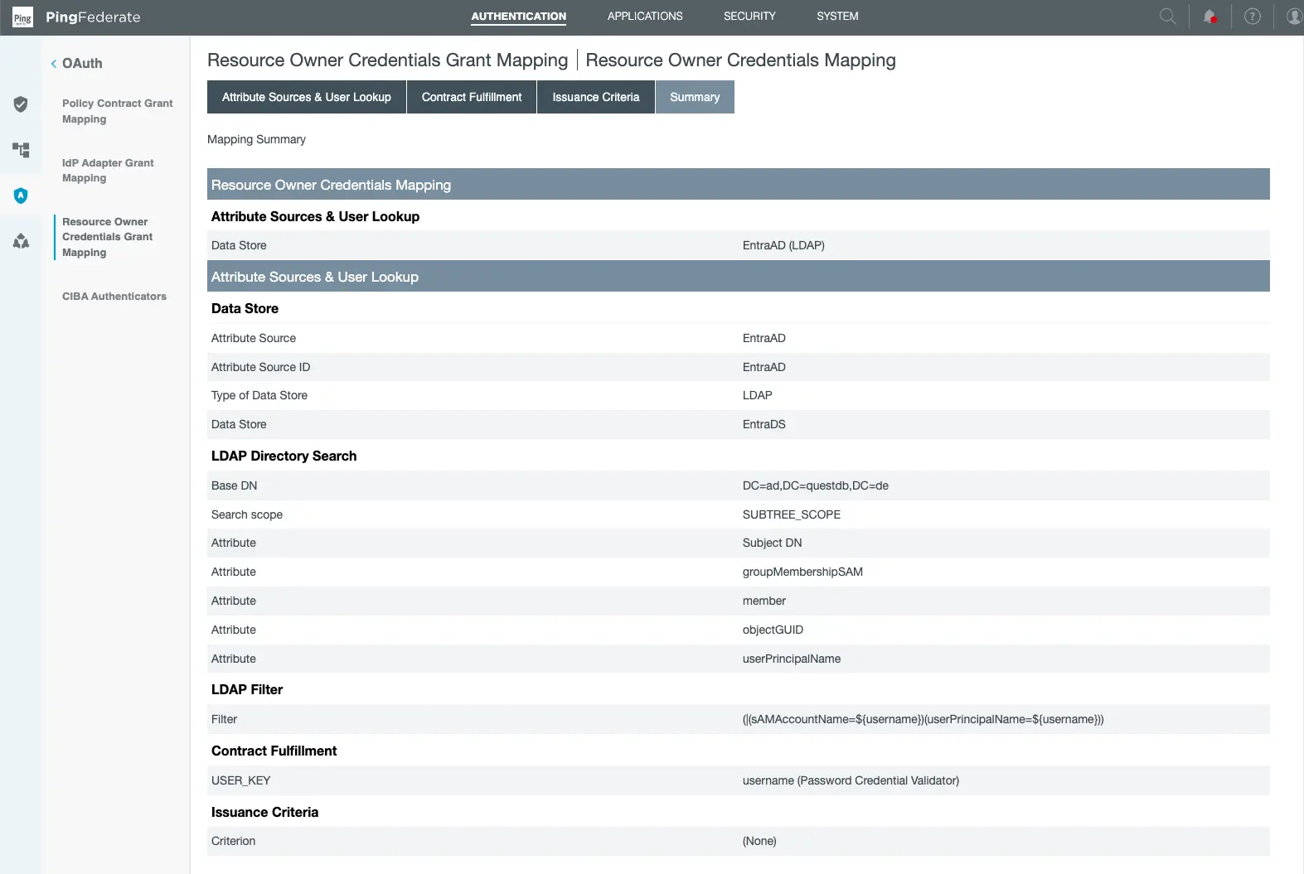Click the USER_KEY contract label
This screenshot has width=1304, height=874.
[240, 780]
